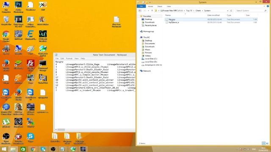Image resolution: width=271 pixels, height=152 pixels.
Task: Select Network in the navigation pane
Action: click(147, 71)
